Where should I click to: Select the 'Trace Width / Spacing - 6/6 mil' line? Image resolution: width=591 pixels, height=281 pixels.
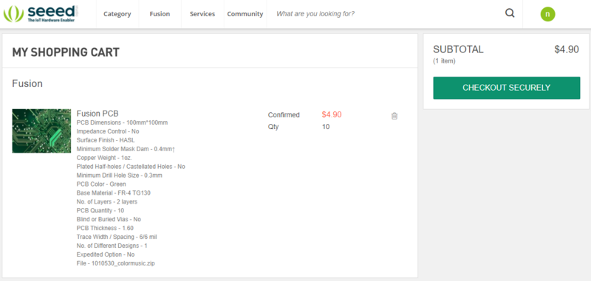pos(117,237)
